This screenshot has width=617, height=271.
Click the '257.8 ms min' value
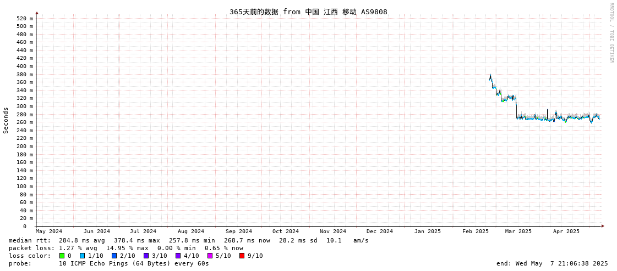click(x=192, y=240)
